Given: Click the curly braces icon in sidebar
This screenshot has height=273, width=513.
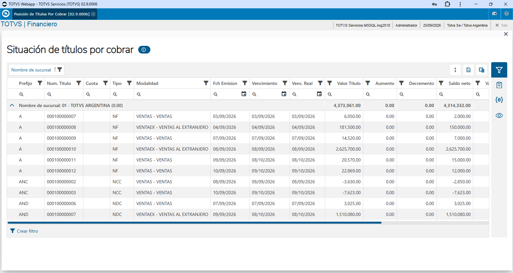Looking at the screenshot, I should 499,100.
